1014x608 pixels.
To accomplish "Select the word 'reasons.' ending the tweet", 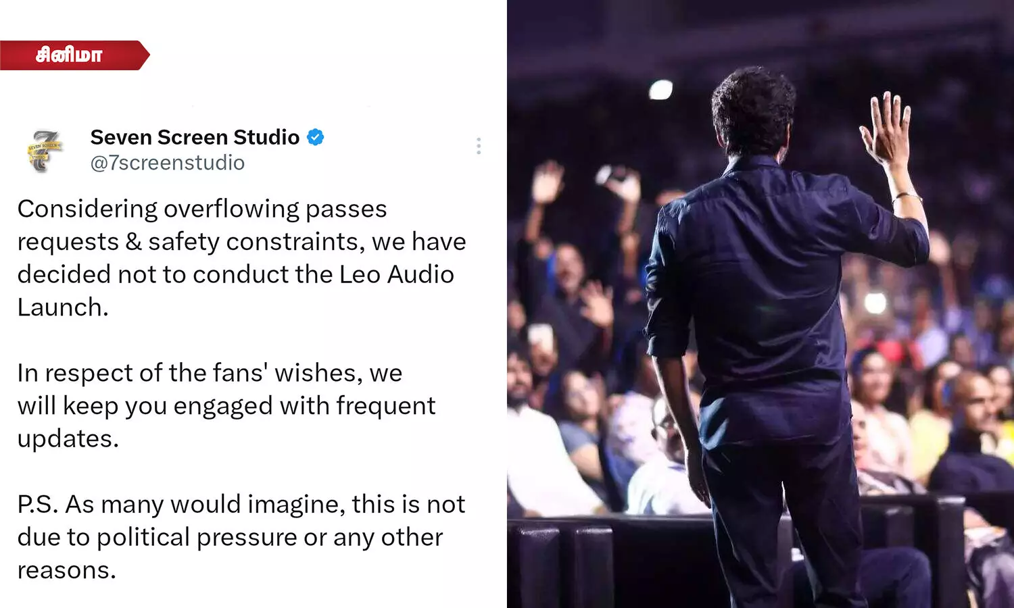I will click(67, 571).
